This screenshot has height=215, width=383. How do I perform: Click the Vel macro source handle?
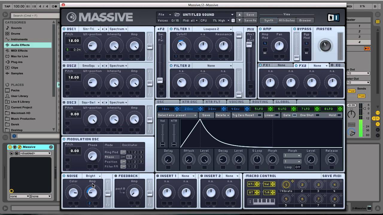click(x=273, y=184)
